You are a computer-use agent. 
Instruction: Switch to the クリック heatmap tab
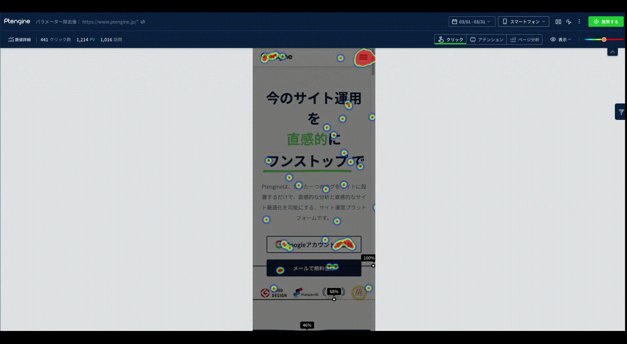tap(450, 39)
